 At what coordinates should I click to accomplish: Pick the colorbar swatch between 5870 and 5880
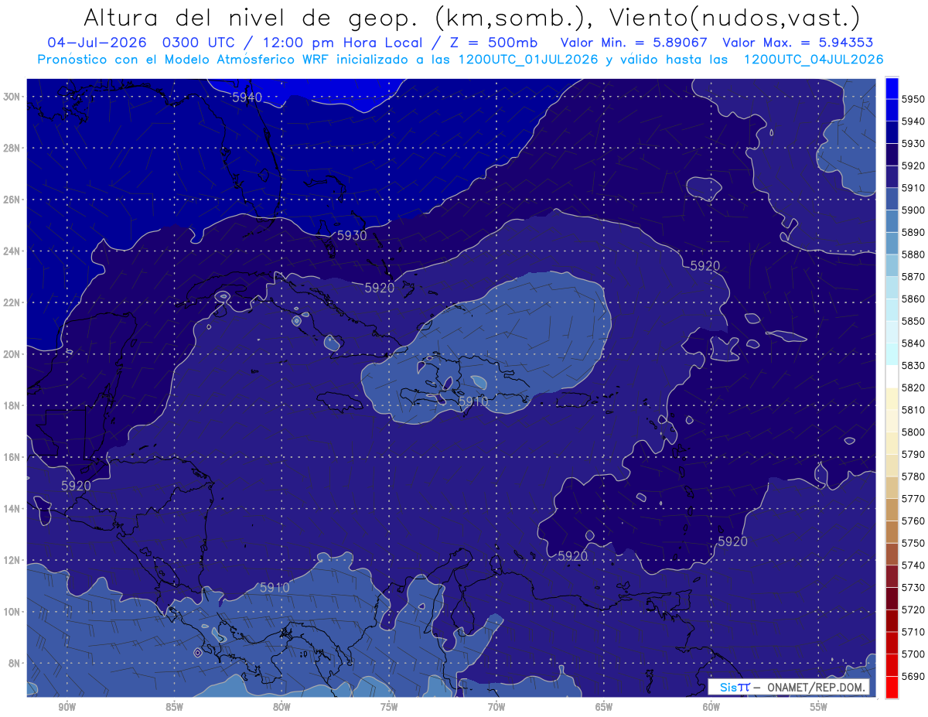[x=892, y=265]
